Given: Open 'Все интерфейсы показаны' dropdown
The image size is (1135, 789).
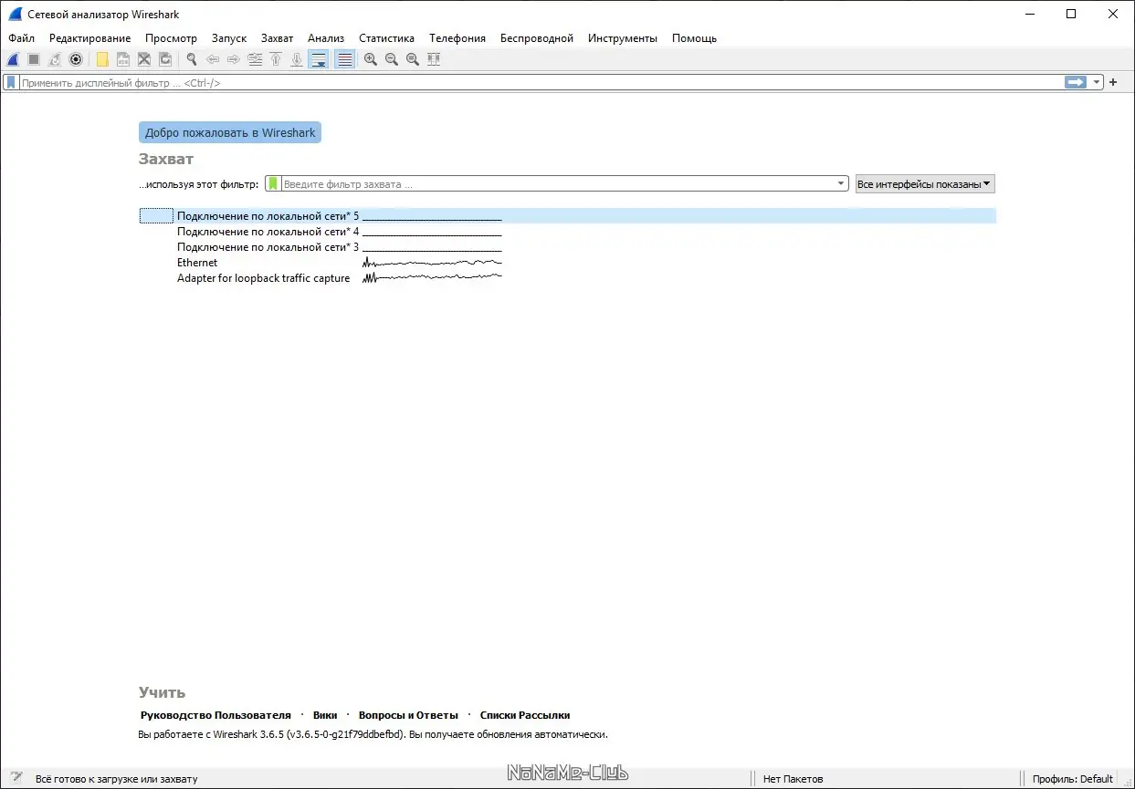Looking at the screenshot, I should [x=925, y=184].
